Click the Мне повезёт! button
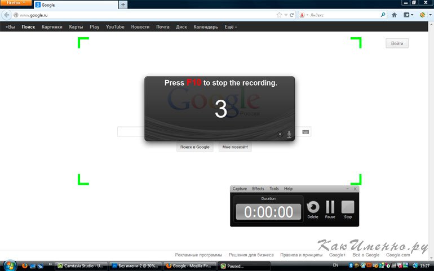This screenshot has width=434, height=271. [235, 147]
